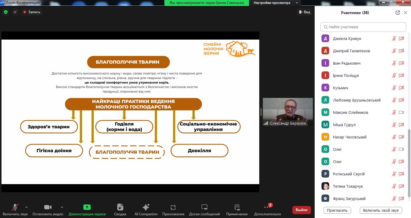Viewport: 411px width, 218px height.
Task: Expand video options chevron beside camera
Action: coord(62,207)
